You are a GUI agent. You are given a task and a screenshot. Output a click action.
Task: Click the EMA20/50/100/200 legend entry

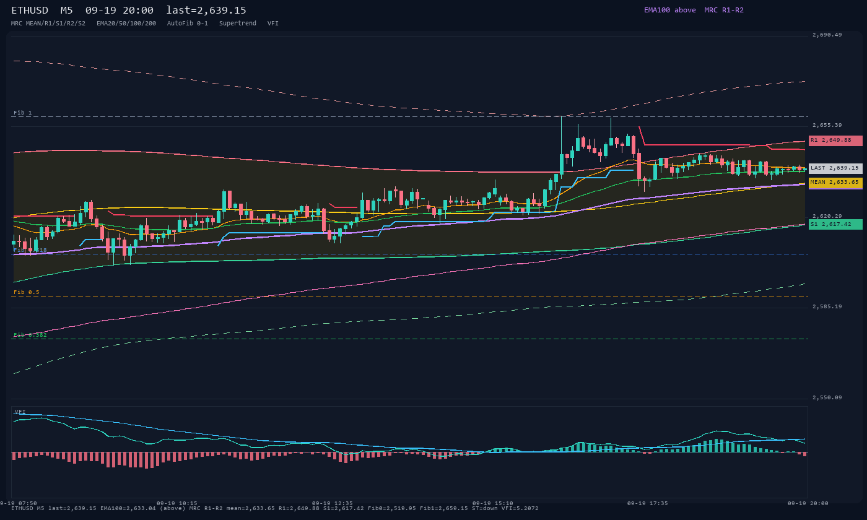point(126,24)
